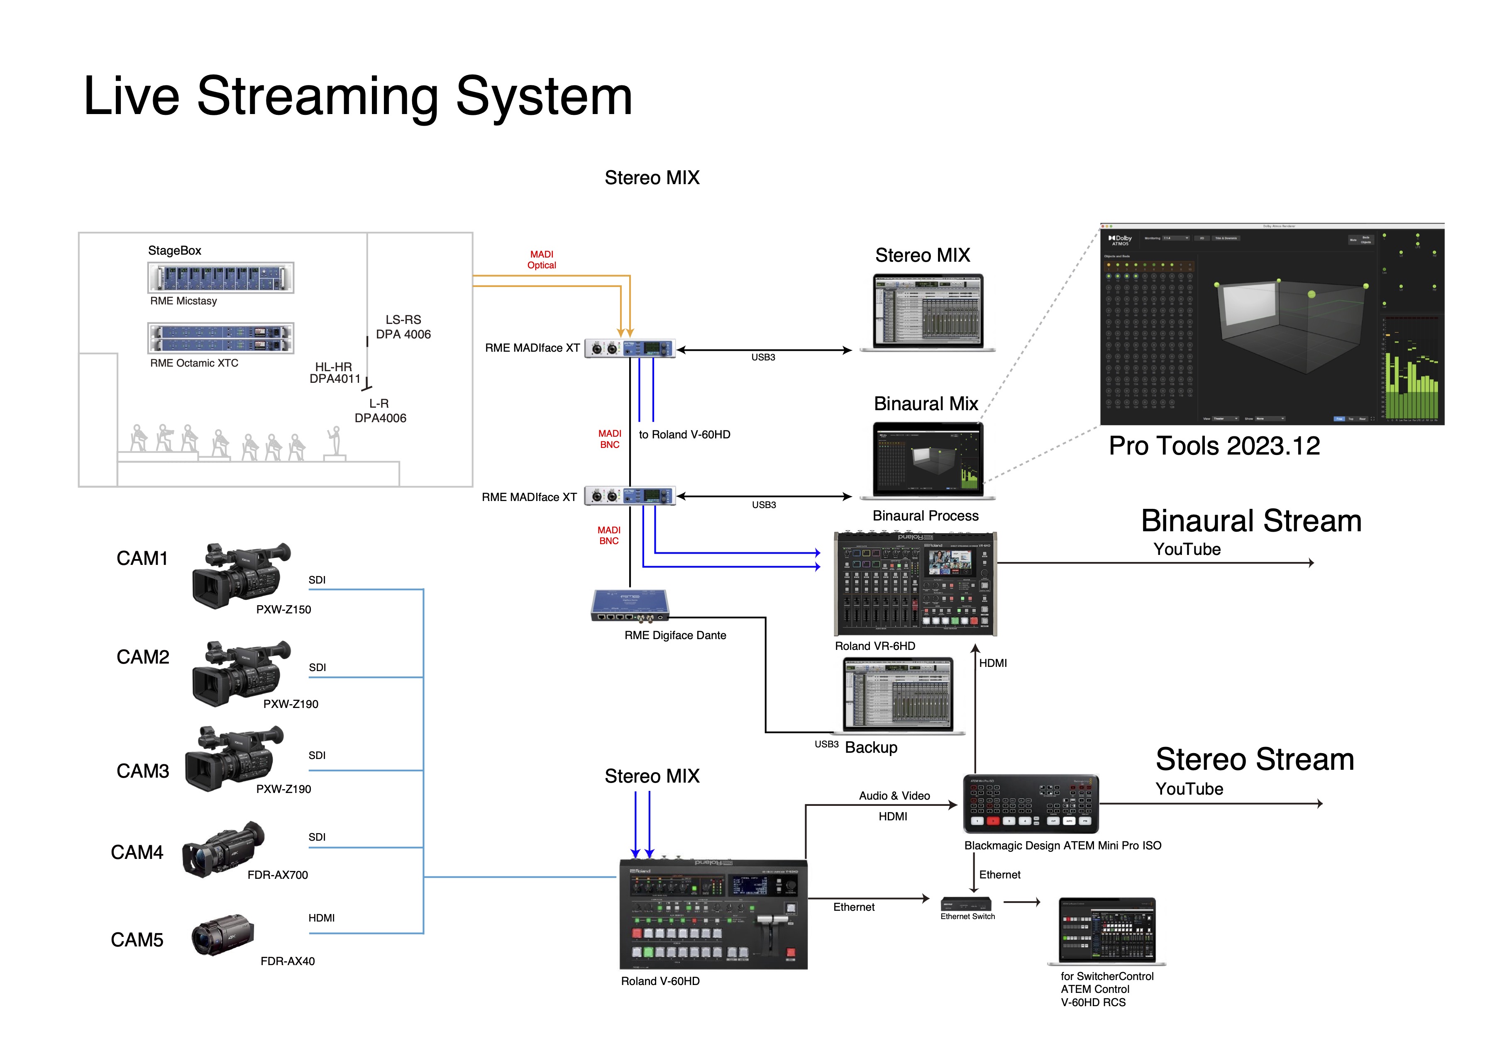This screenshot has height=1058, width=1485.
Task: Open the Monitoring 7.1.4 dropdown
Action: pyautogui.click(x=1176, y=238)
